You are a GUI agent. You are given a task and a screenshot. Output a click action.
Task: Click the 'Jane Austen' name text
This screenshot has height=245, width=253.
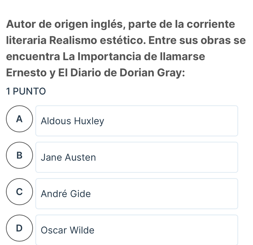[x=68, y=157]
